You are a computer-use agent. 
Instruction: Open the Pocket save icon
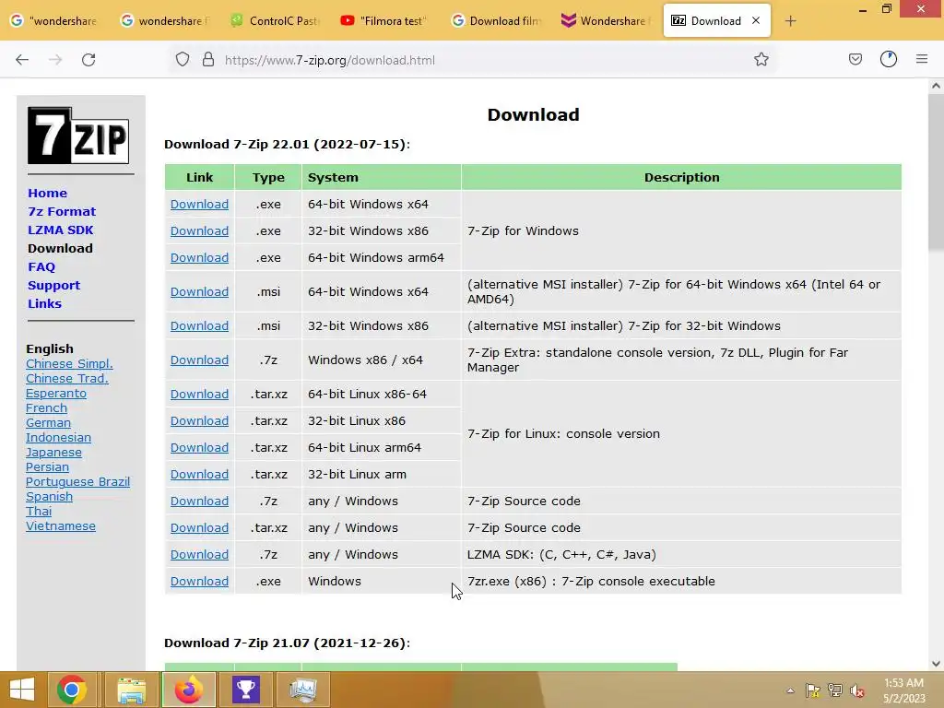point(855,59)
